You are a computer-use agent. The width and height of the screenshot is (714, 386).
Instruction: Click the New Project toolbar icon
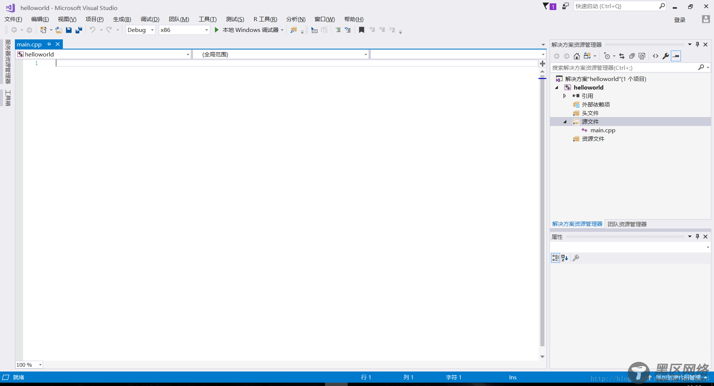pyautogui.click(x=44, y=30)
